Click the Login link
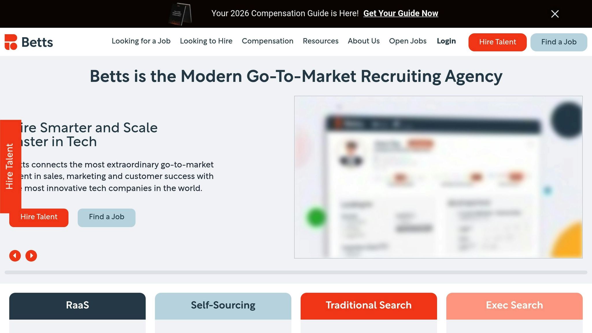This screenshot has height=333, width=592. point(446,41)
